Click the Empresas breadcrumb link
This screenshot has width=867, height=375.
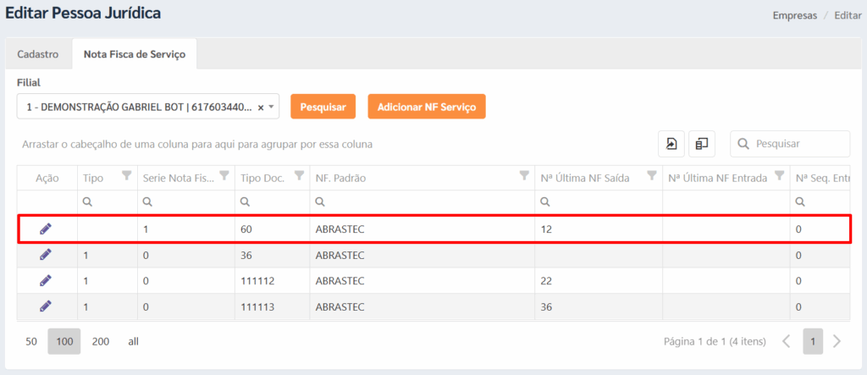[x=795, y=15]
